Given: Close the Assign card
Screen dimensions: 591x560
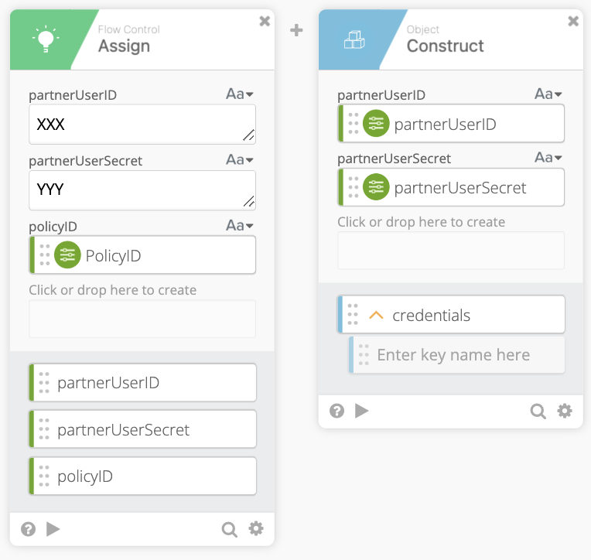Looking at the screenshot, I should pos(265,21).
